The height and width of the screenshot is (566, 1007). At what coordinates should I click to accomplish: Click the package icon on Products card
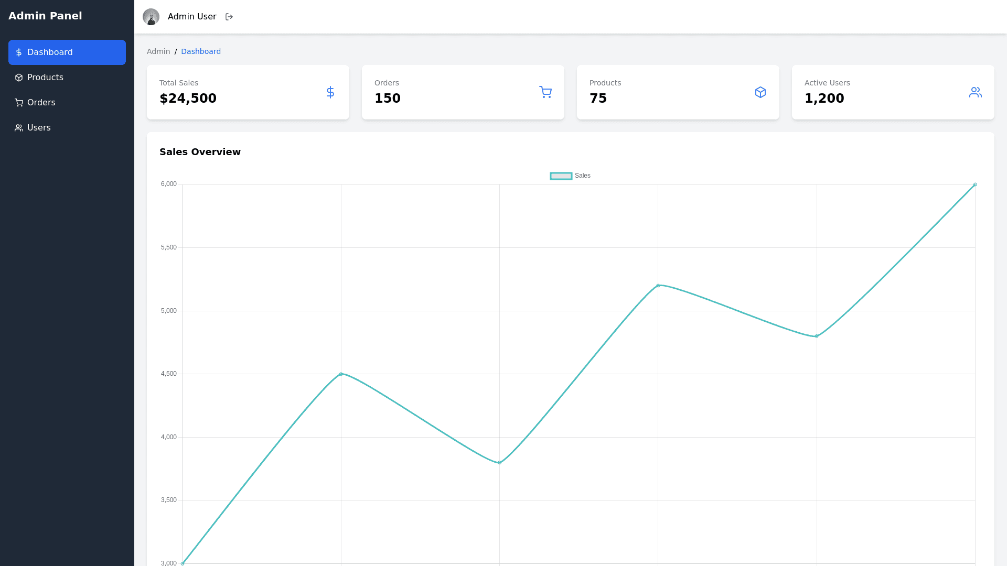760,92
